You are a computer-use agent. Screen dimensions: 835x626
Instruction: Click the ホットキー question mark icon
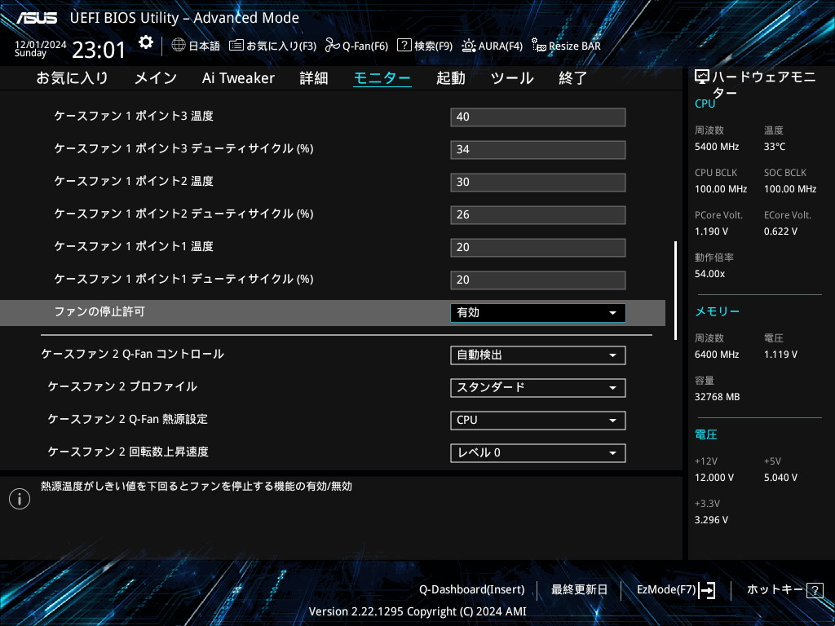coord(815,590)
